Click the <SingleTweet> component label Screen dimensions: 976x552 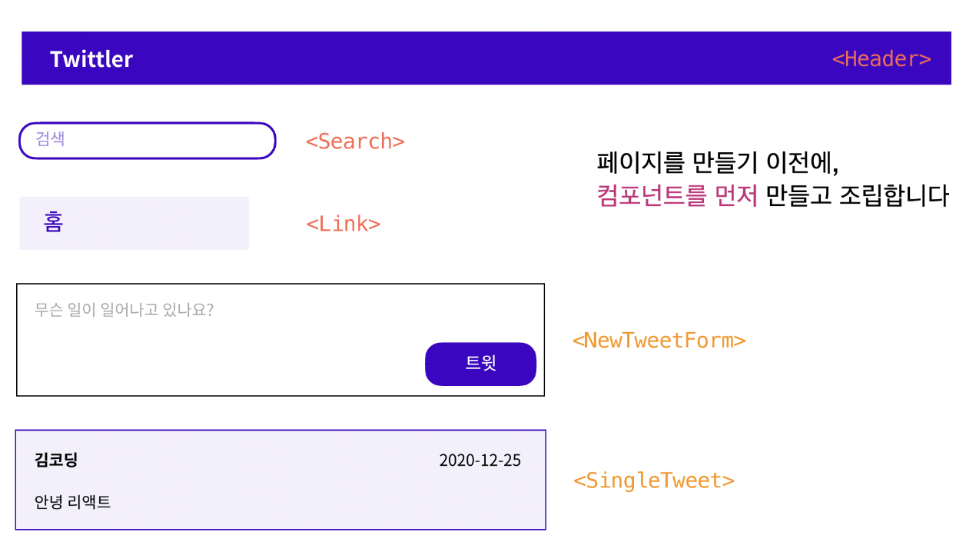click(x=653, y=480)
